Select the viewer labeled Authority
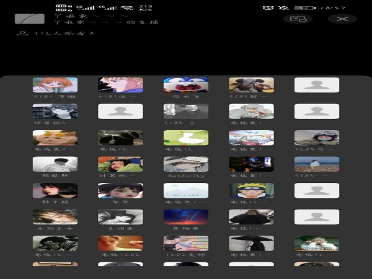The image size is (372, 279). (x=186, y=164)
